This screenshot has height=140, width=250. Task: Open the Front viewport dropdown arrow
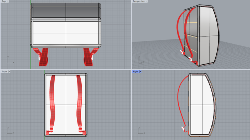[x=9, y=71]
